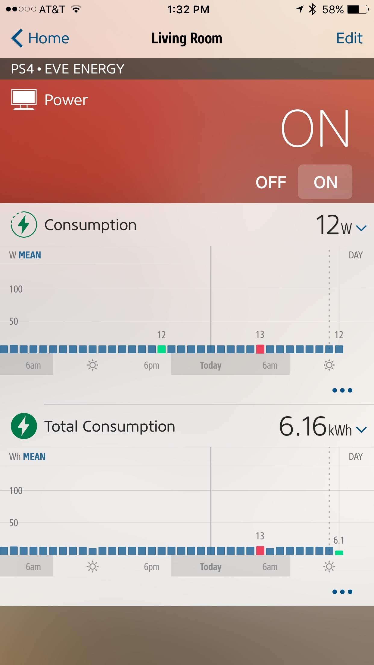Image resolution: width=374 pixels, height=665 pixels.
Task: Tap the red 13 bar in Consumption graph
Action: pos(260,349)
